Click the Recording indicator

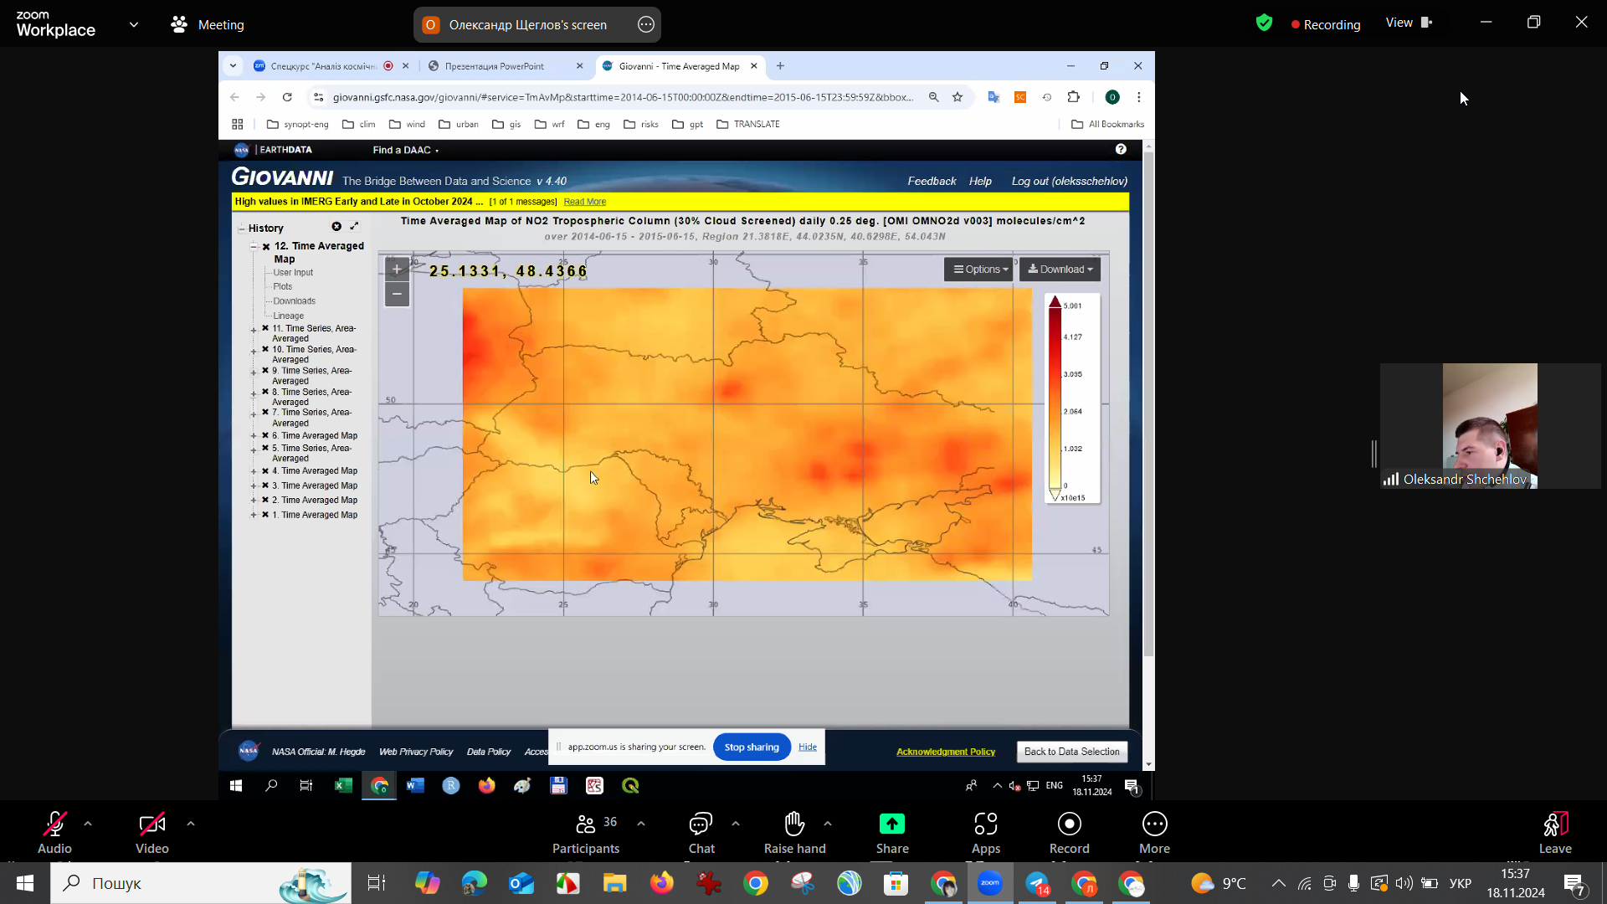(1326, 24)
